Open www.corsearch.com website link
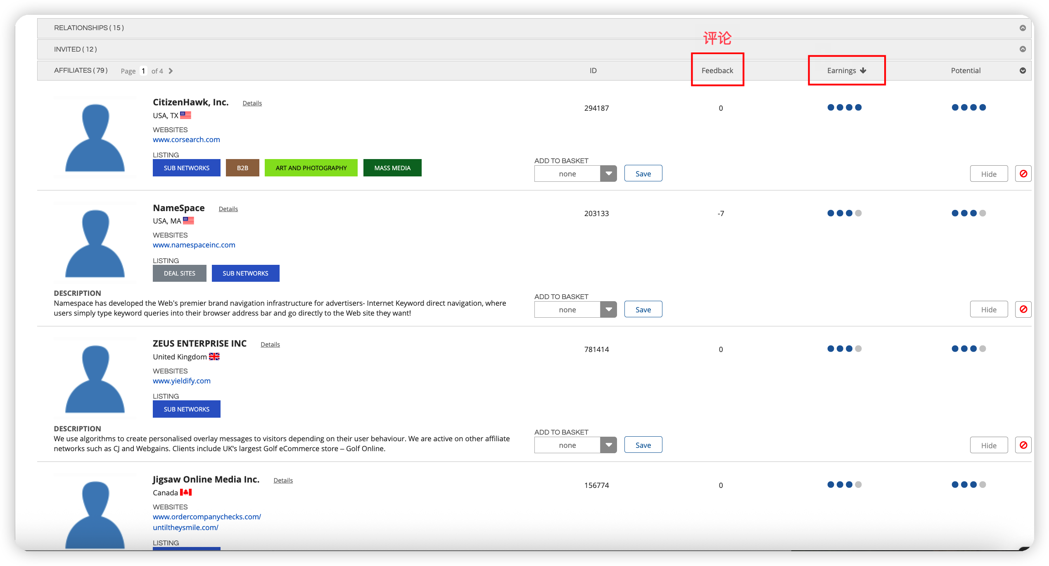The height and width of the screenshot is (566, 1049). pos(186,140)
